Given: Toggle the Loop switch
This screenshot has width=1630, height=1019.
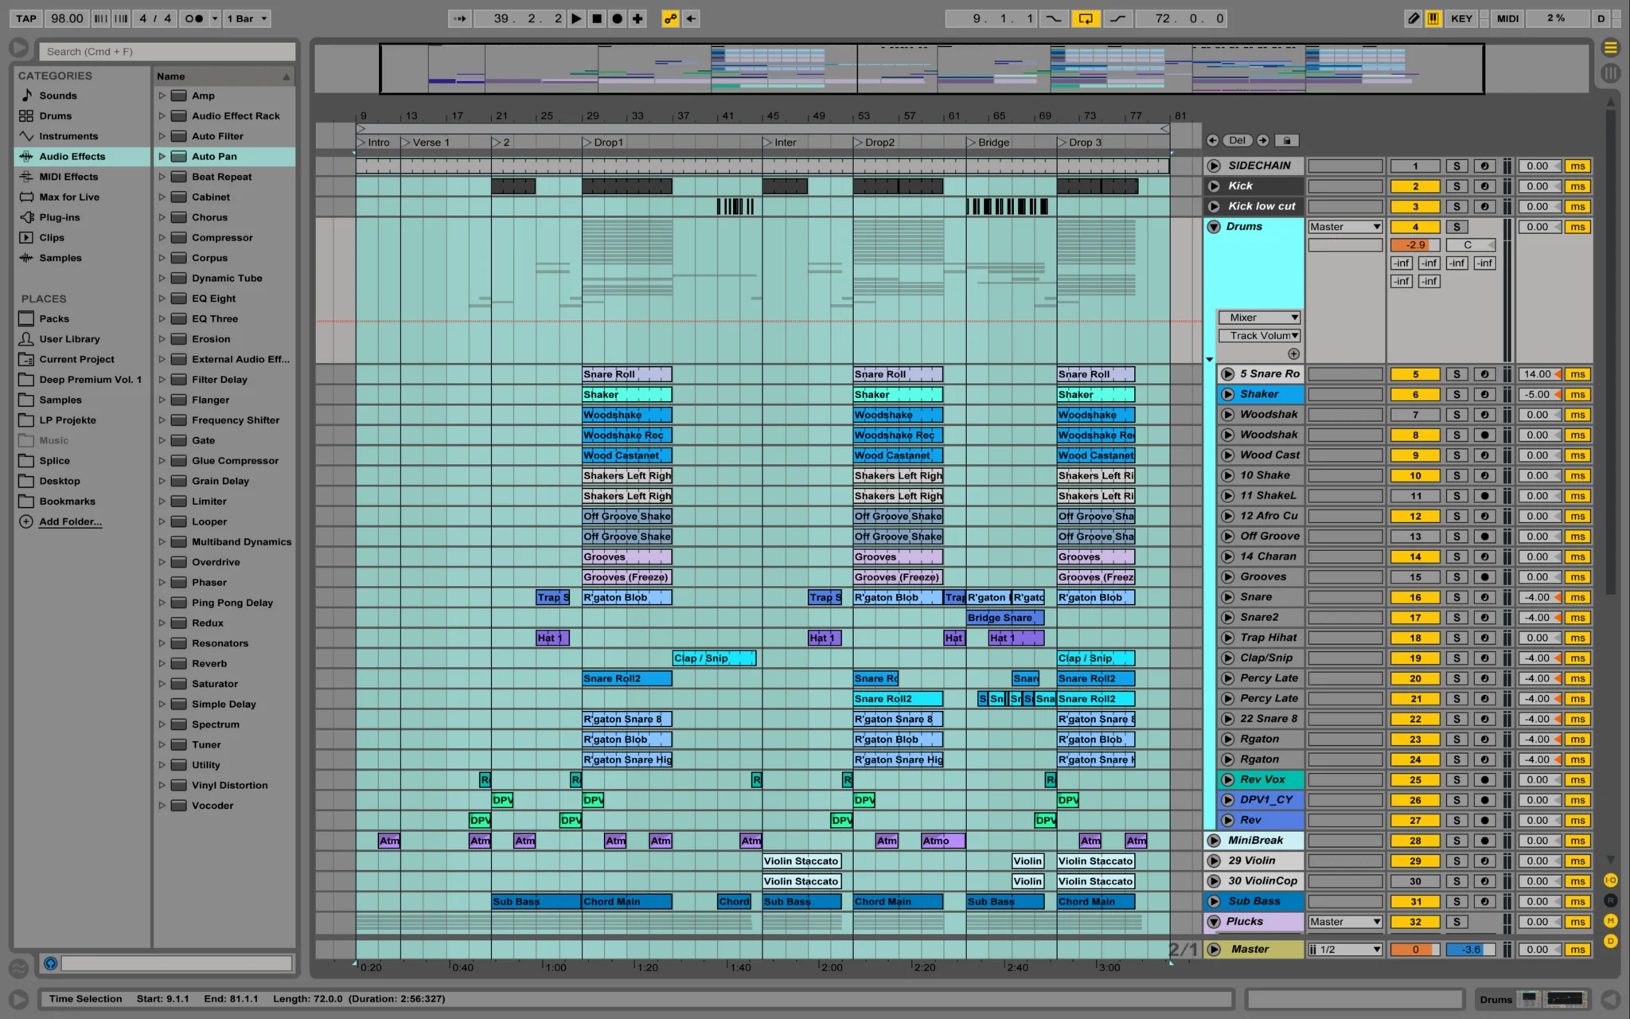Looking at the screenshot, I should tap(1086, 18).
